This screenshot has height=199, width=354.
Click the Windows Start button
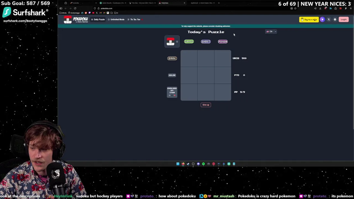pos(178,164)
